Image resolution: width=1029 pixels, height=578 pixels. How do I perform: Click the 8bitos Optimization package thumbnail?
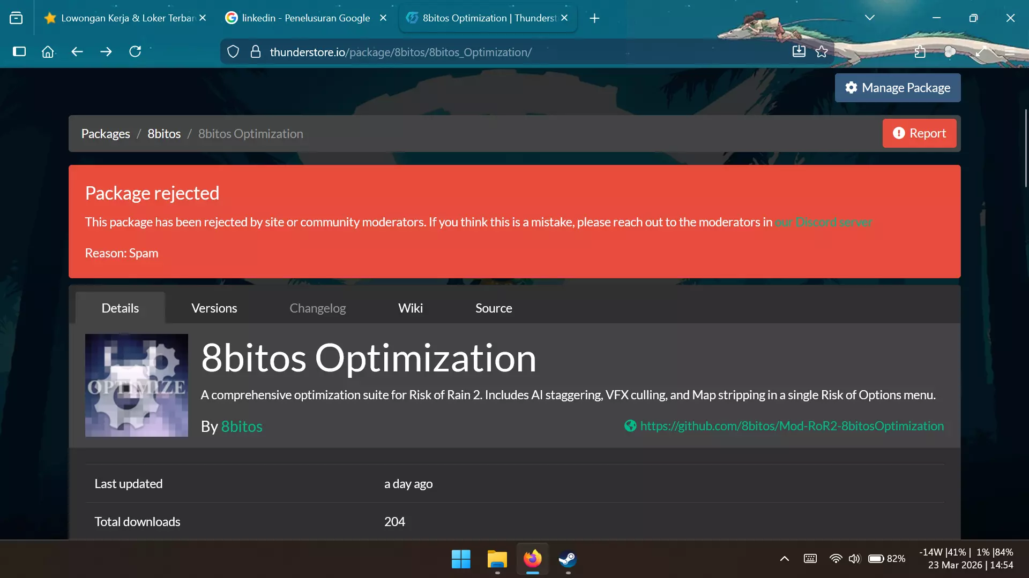[137, 385]
